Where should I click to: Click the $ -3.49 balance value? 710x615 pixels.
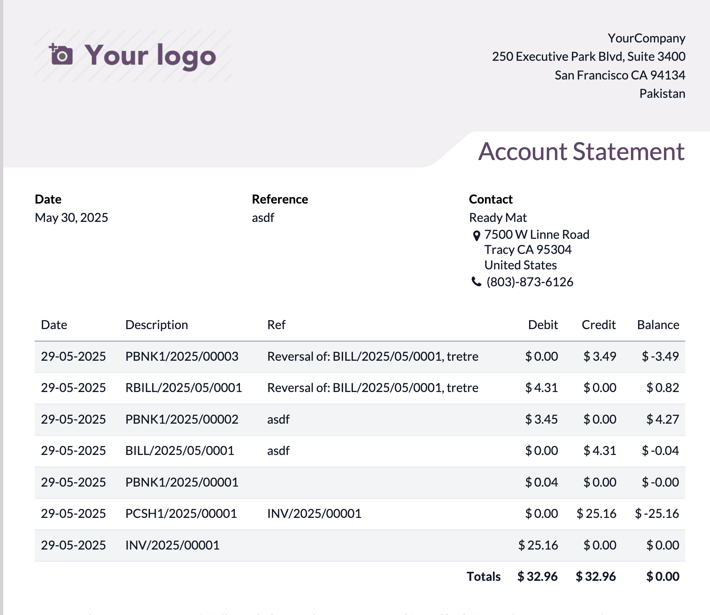pos(660,356)
